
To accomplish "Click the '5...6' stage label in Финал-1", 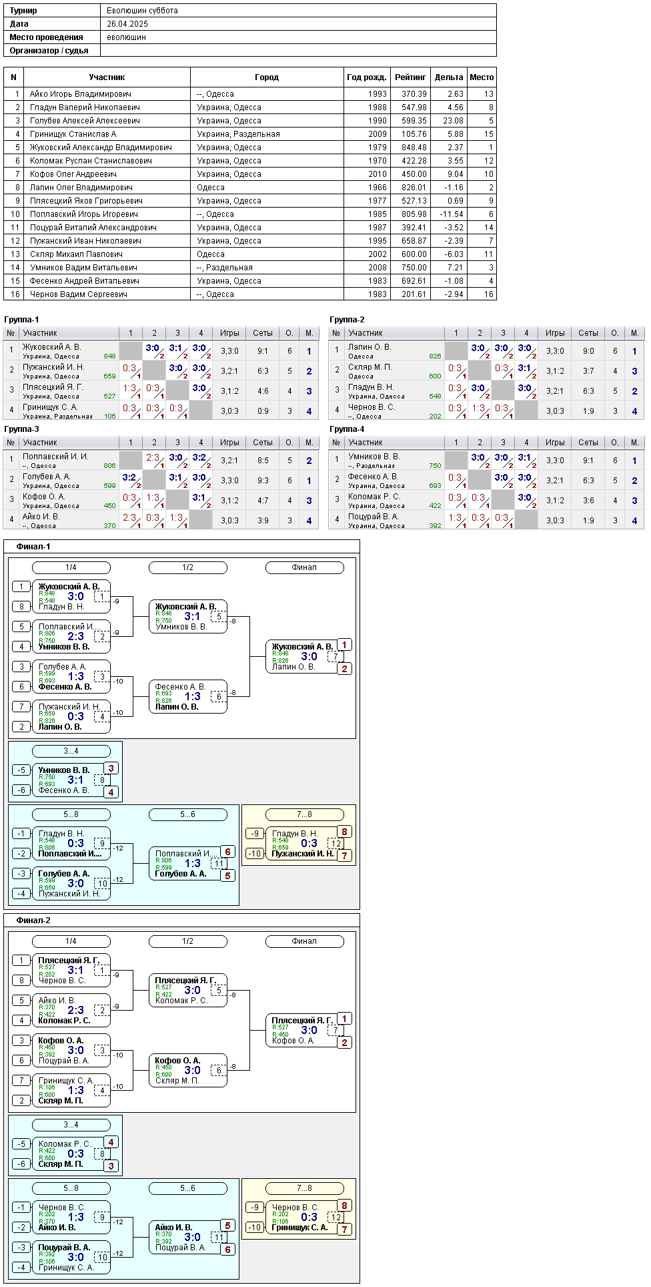I will [187, 814].
